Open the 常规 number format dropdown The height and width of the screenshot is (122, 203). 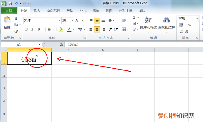pyautogui.click(x=197, y=18)
